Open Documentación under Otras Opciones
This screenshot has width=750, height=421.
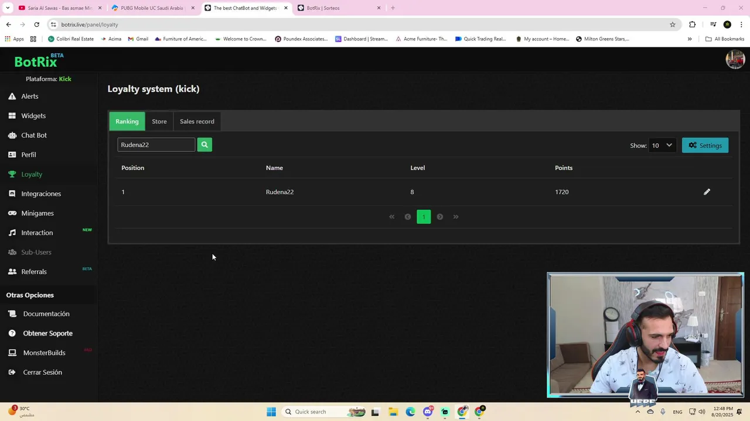(46, 314)
